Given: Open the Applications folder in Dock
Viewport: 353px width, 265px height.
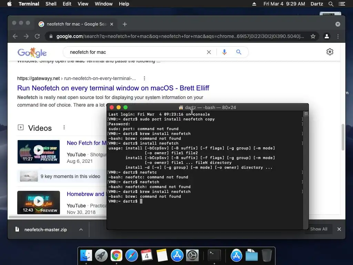Looking at the screenshot, I should [x=236, y=256].
